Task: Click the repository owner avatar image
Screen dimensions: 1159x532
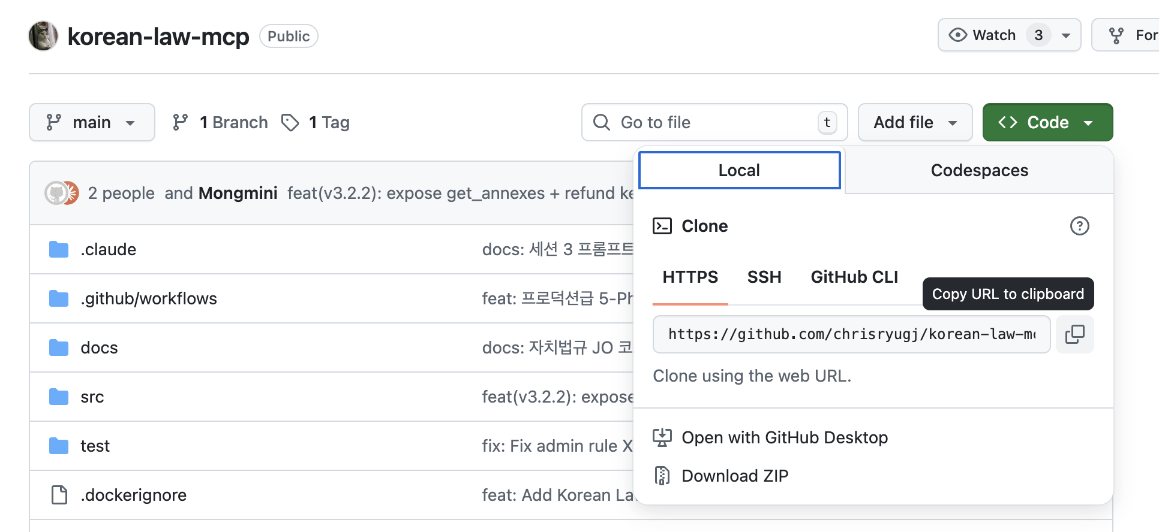Action: coord(43,36)
